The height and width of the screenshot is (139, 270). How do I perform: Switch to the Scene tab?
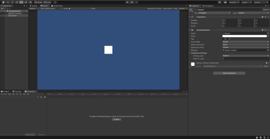(x=33, y=6)
